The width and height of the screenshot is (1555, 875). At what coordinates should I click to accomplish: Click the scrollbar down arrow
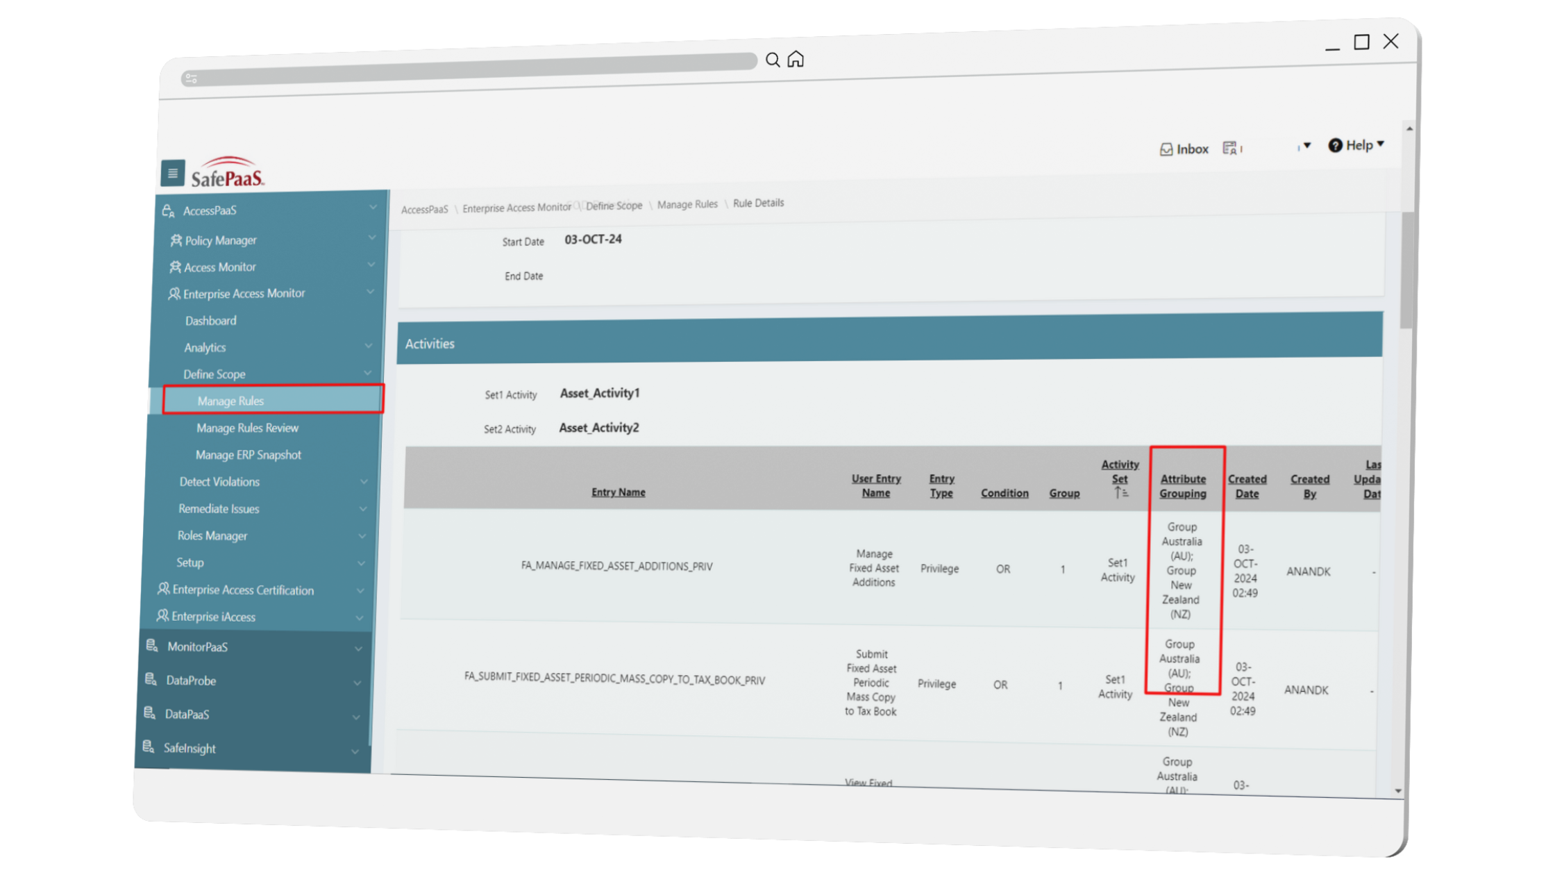pyautogui.click(x=1398, y=791)
